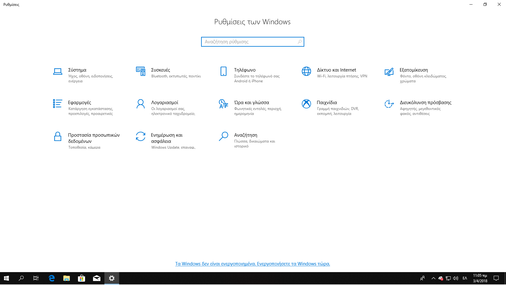Open the Λογαριασμοί person icon
Viewport: 506px width, 285px height.
click(x=141, y=104)
